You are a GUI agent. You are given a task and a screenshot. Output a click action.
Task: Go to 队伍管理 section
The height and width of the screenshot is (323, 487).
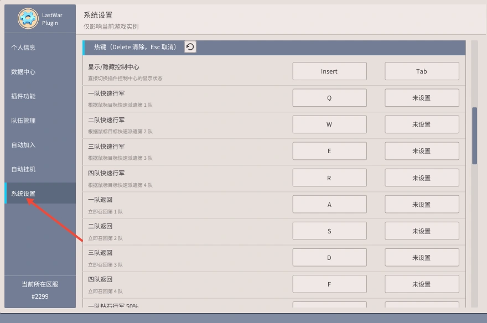pos(23,121)
